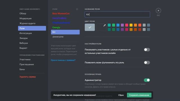Viewport: 180px width, 101px height.
Task: Click Сохранить изменения button
Action: [139, 95]
